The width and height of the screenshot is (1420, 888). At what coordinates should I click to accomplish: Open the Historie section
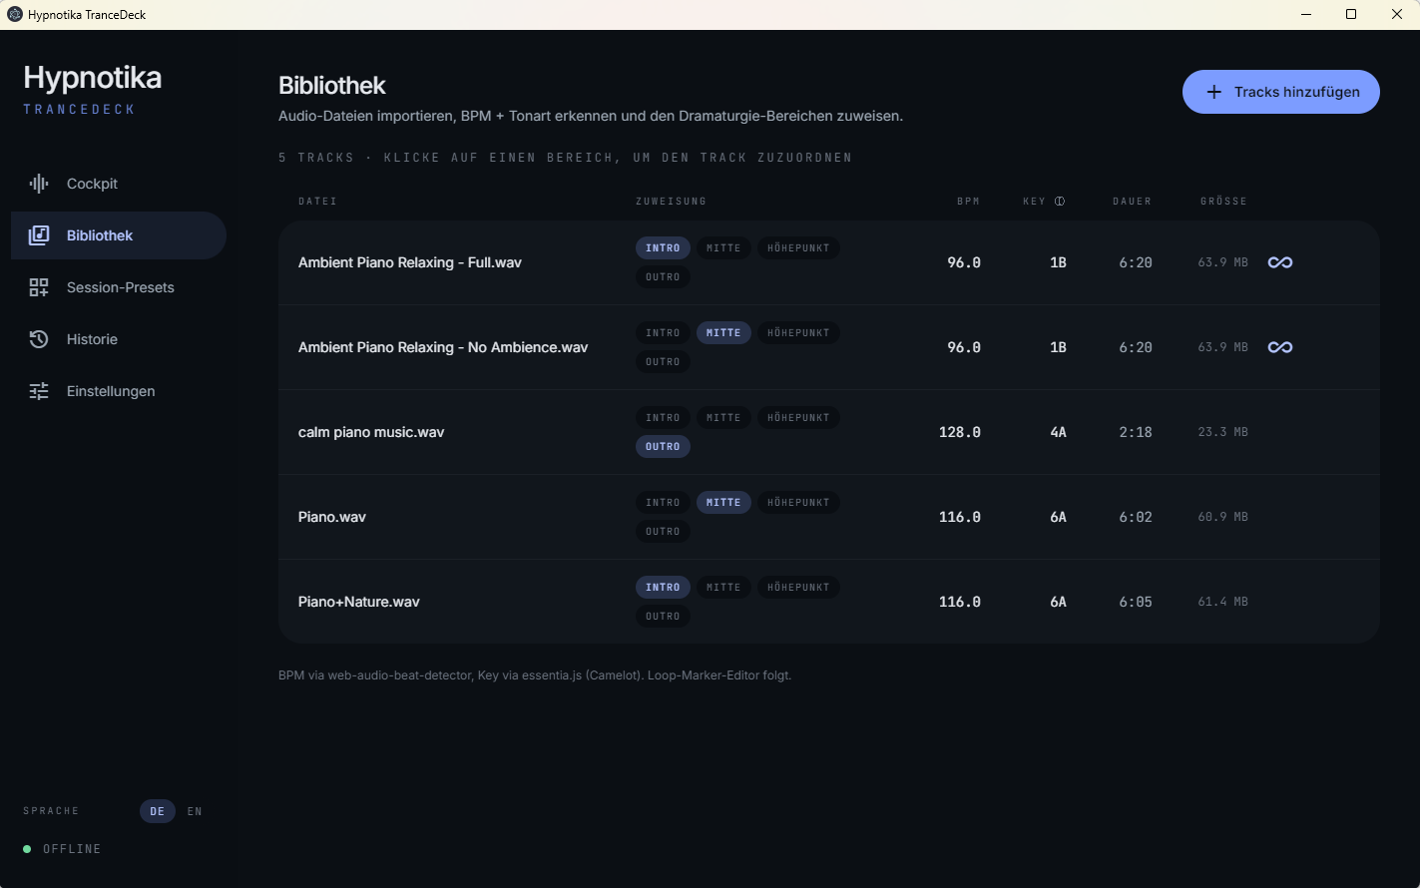(x=119, y=339)
